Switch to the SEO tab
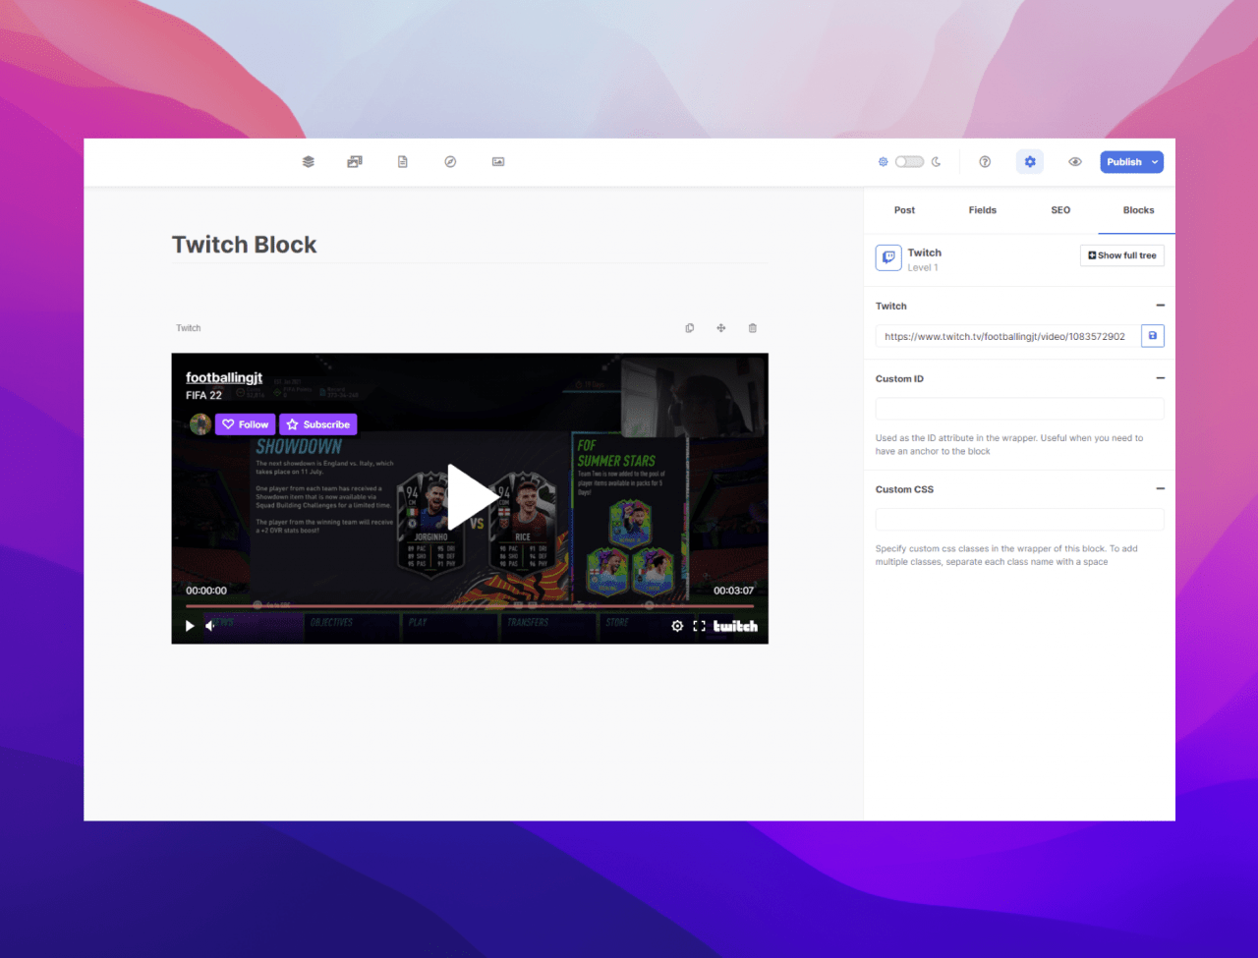This screenshot has height=958, width=1258. [1060, 210]
